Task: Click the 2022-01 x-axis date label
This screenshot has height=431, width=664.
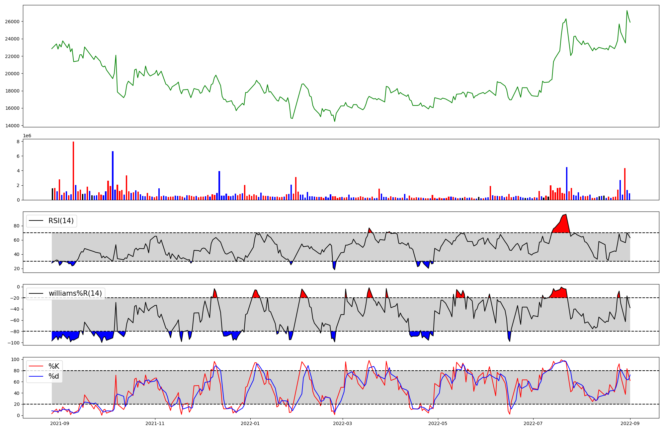Action: tap(250, 423)
